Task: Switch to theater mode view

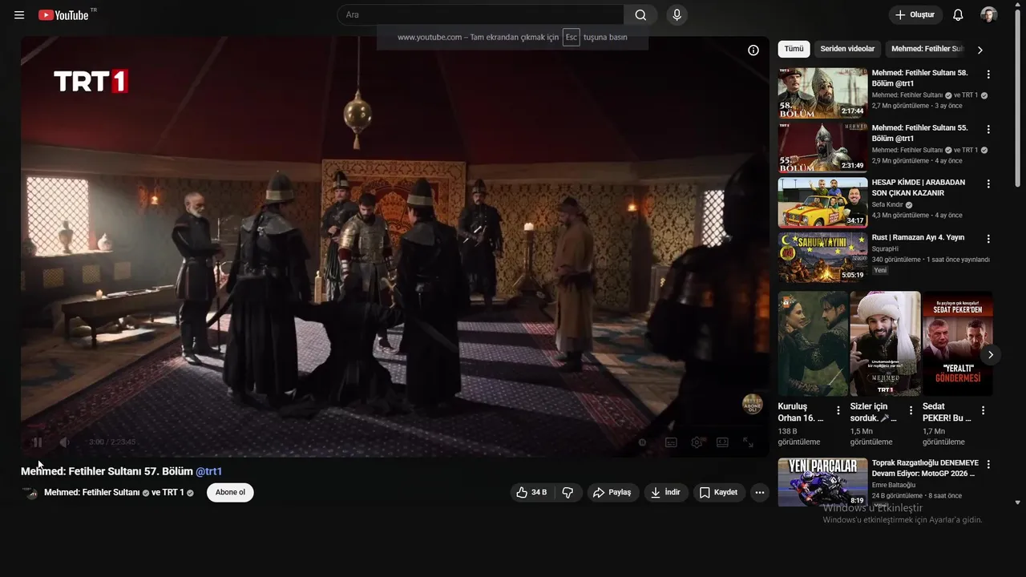Action: click(x=722, y=442)
